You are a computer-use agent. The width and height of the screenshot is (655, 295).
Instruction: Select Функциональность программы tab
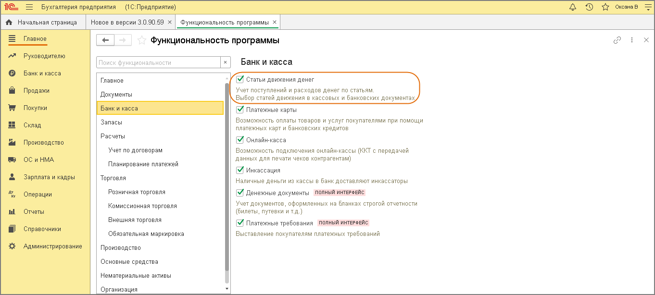tap(228, 22)
